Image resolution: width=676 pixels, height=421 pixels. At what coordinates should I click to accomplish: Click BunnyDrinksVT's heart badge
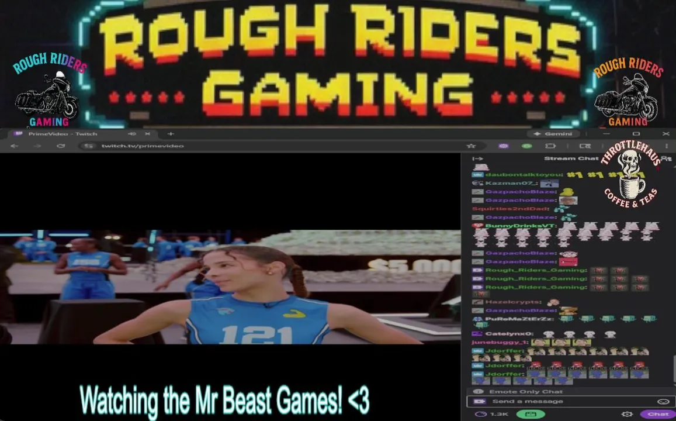[x=478, y=226]
